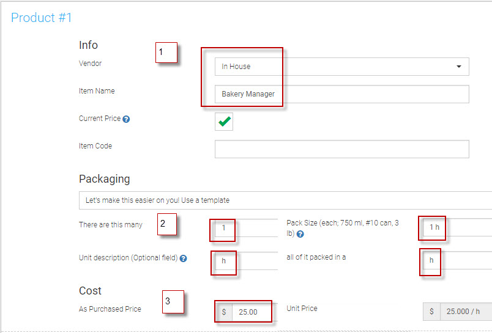Click the Product #1 heading

pyautogui.click(x=42, y=18)
